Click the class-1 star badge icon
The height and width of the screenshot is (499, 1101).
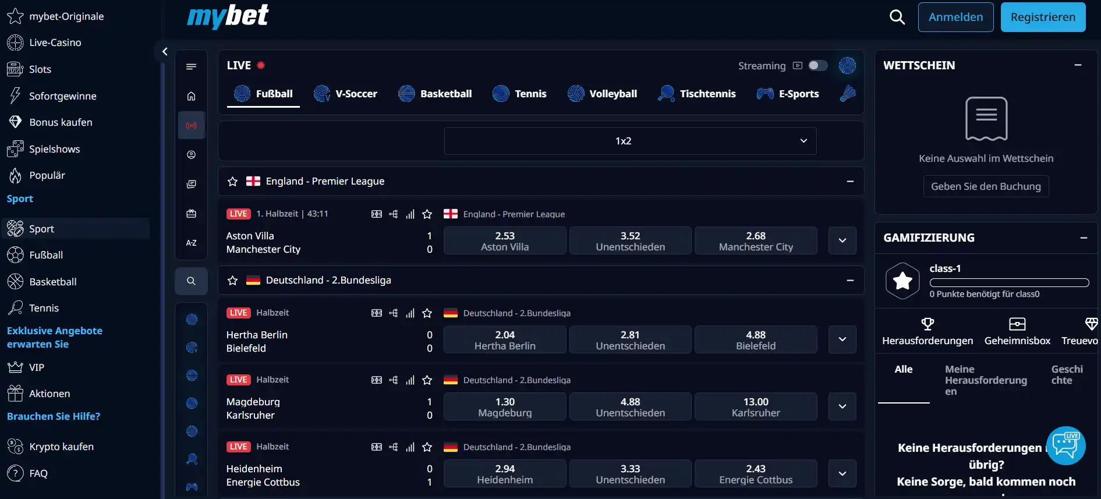tap(902, 281)
